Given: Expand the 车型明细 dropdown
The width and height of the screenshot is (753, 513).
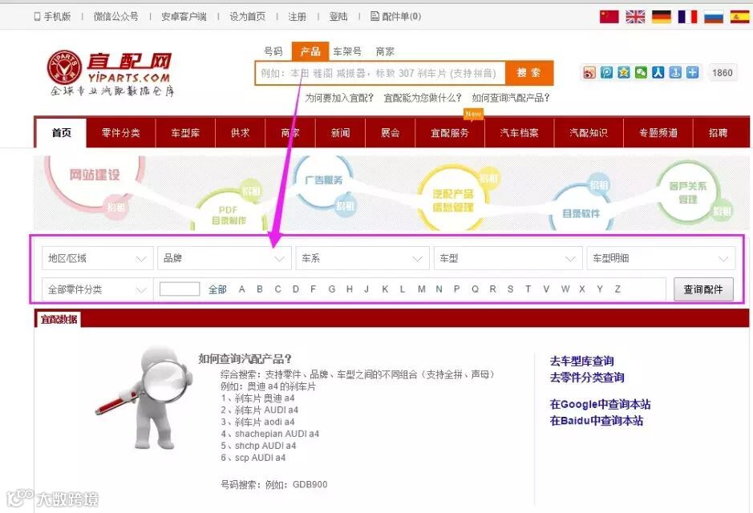Looking at the screenshot, I should point(661,258).
